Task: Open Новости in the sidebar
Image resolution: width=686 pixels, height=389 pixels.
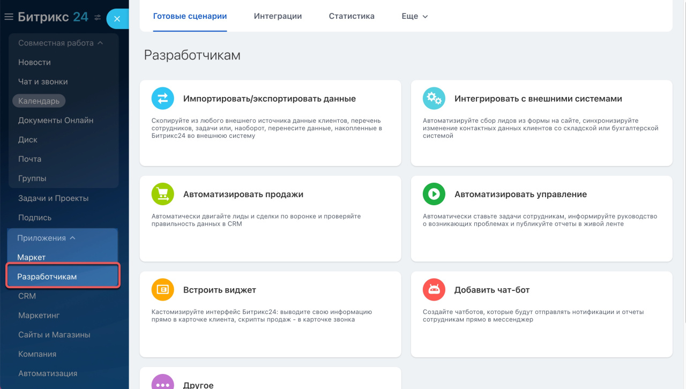Action: coord(34,62)
